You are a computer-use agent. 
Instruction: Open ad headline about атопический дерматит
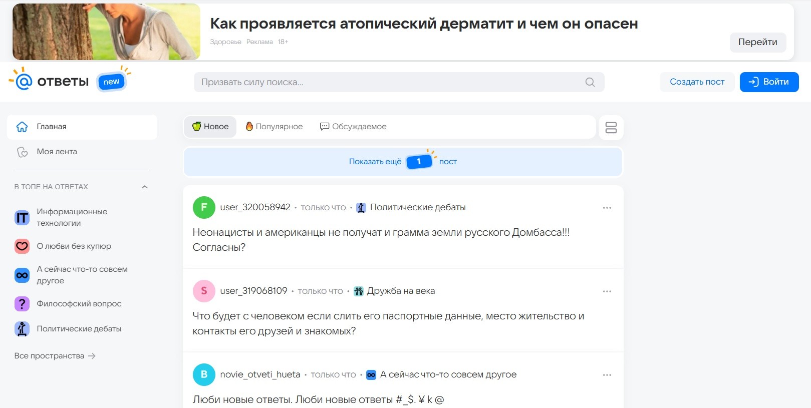424,24
